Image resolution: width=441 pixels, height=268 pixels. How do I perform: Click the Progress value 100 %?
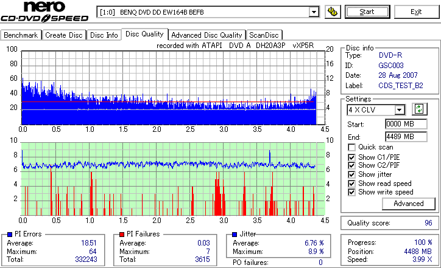423,242
